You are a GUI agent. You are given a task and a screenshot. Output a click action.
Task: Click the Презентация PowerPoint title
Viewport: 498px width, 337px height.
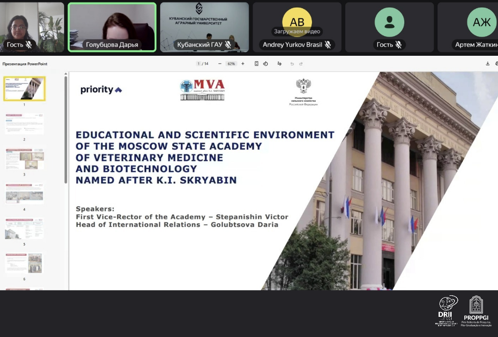point(25,64)
